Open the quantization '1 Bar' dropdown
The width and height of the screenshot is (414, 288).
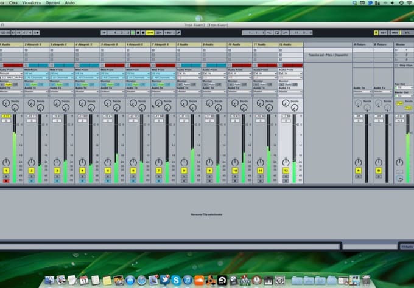point(169,33)
